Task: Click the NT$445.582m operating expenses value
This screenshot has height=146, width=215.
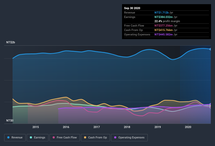Action: 164,34
